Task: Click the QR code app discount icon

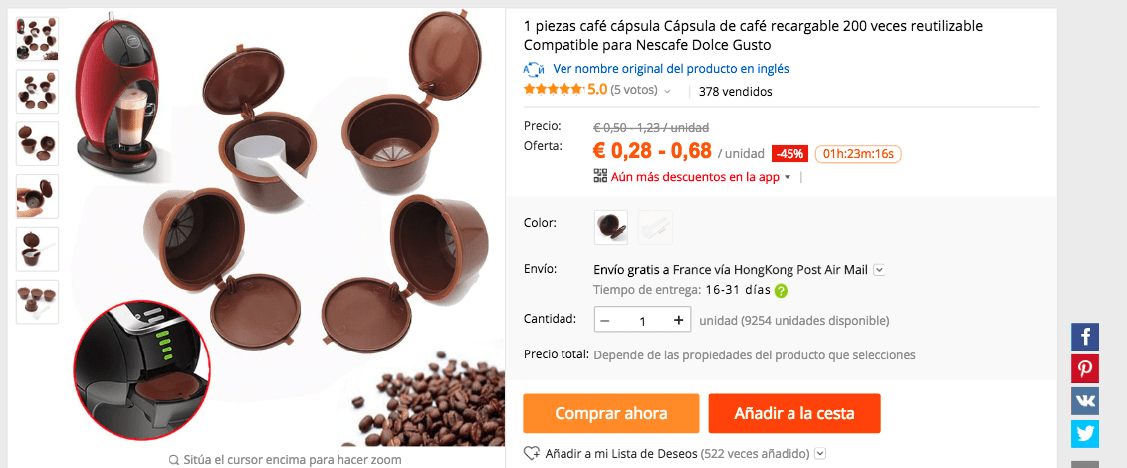Action: [601, 176]
